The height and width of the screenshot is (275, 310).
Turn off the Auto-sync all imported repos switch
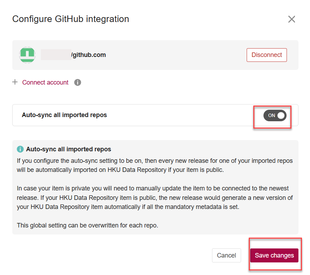[x=275, y=115]
